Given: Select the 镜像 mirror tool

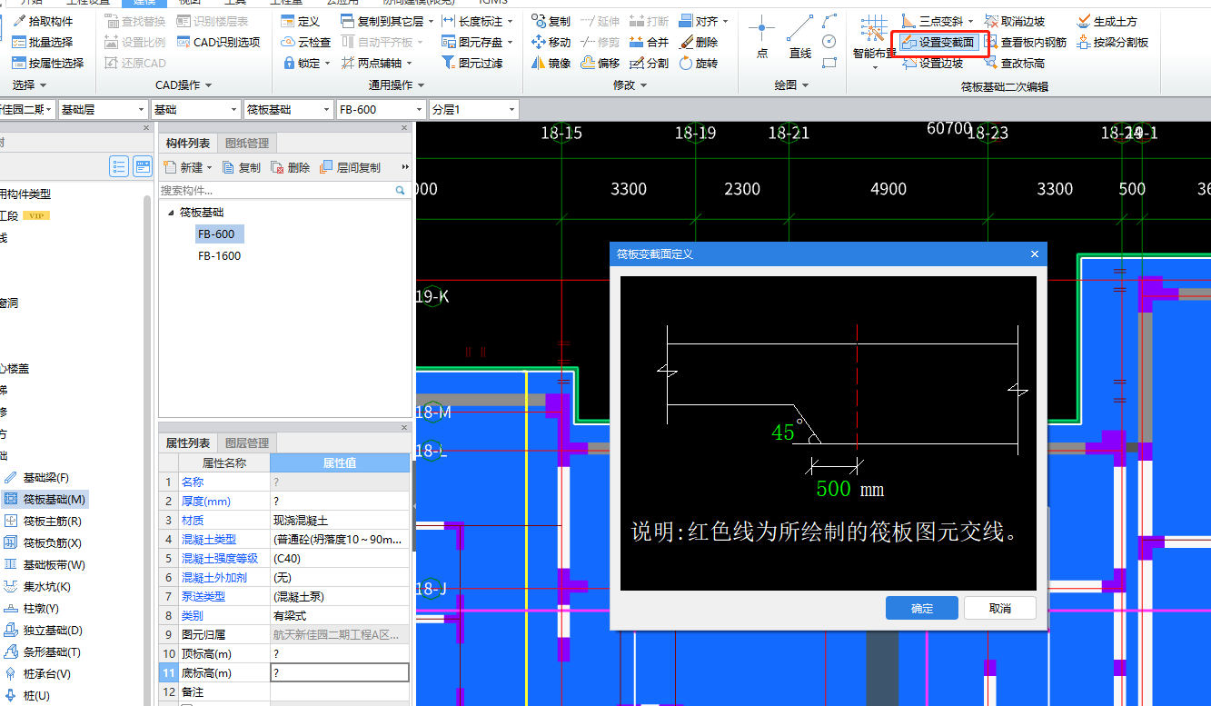Looking at the screenshot, I should tap(551, 63).
